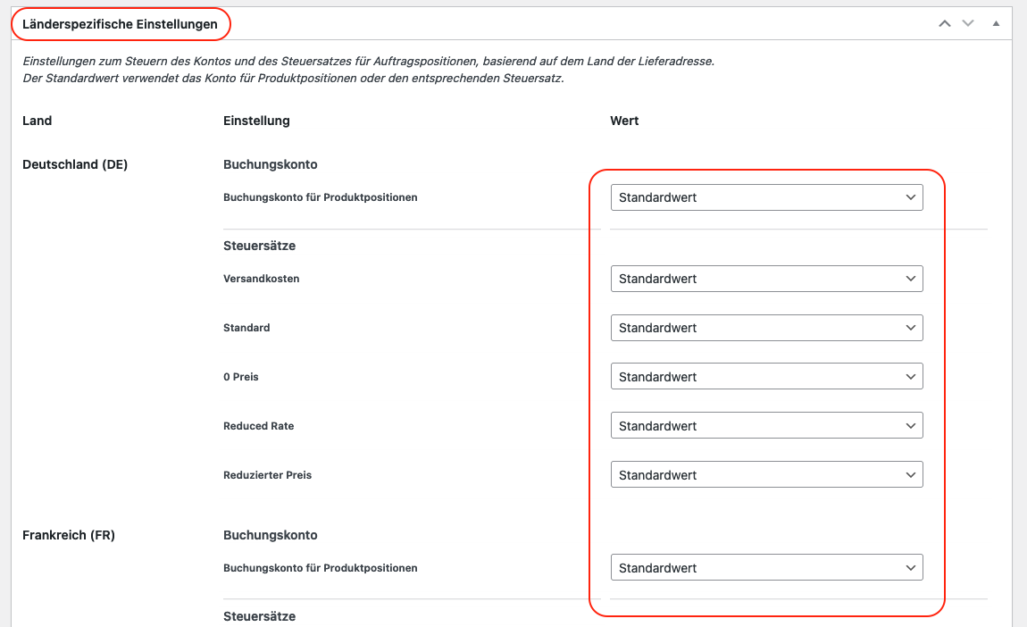Image resolution: width=1027 pixels, height=627 pixels.
Task: Click the italic settings description text
Action: point(357,70)
